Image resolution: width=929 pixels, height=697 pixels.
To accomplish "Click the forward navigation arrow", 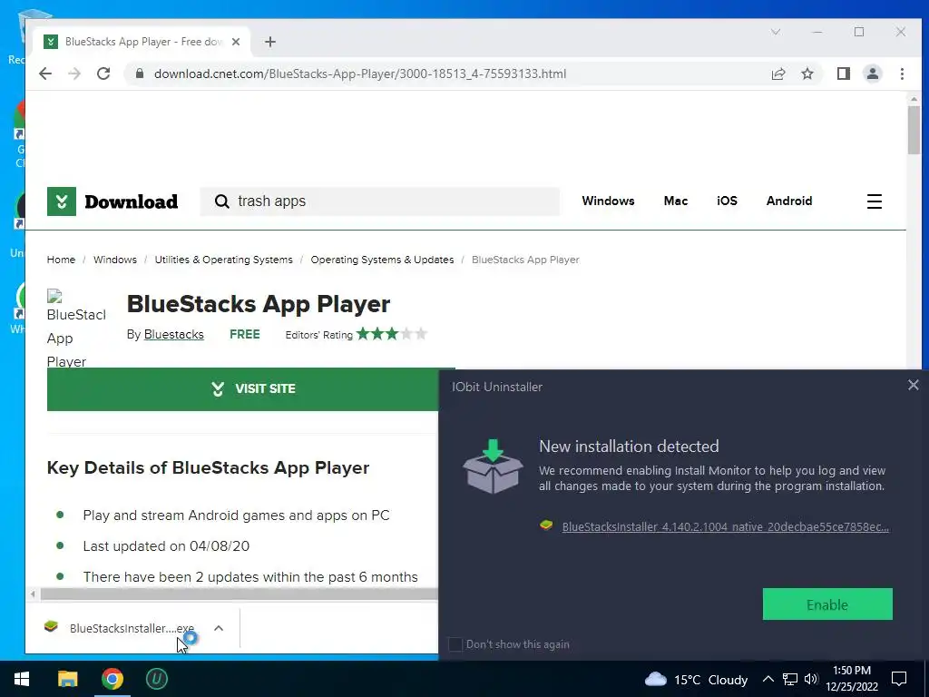I will pos(74,74).
